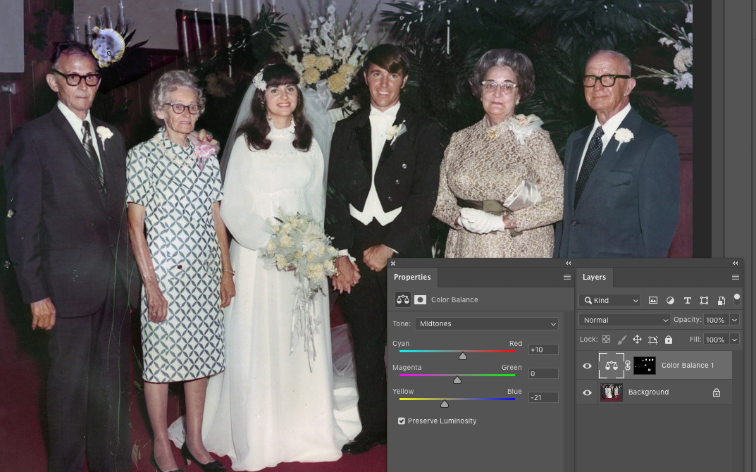Viewport: 756px width, 472px height.
Task: Close the Properties panel group
Action: pyautogui.click(x=393, y=263)
